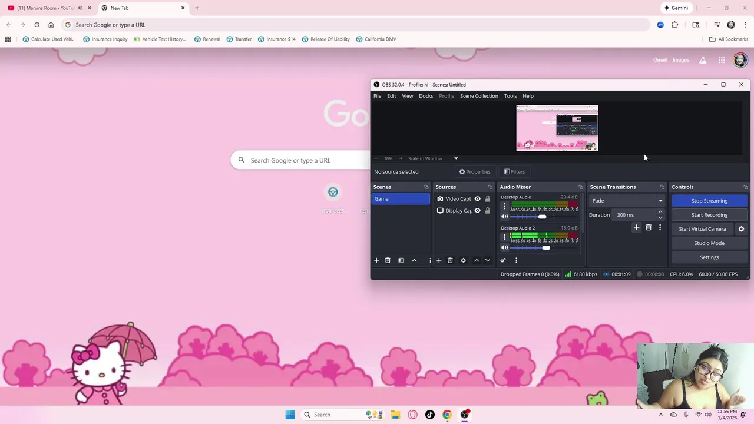Move source up in Sources panel
This screenshot has width=754, height=424.
477,260
